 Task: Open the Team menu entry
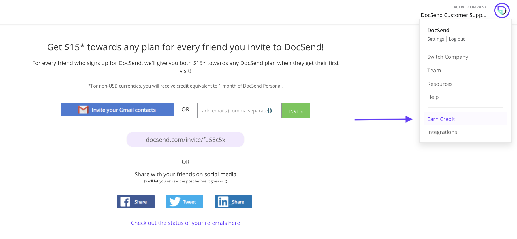pyautogui.click(x=434, y=70)
